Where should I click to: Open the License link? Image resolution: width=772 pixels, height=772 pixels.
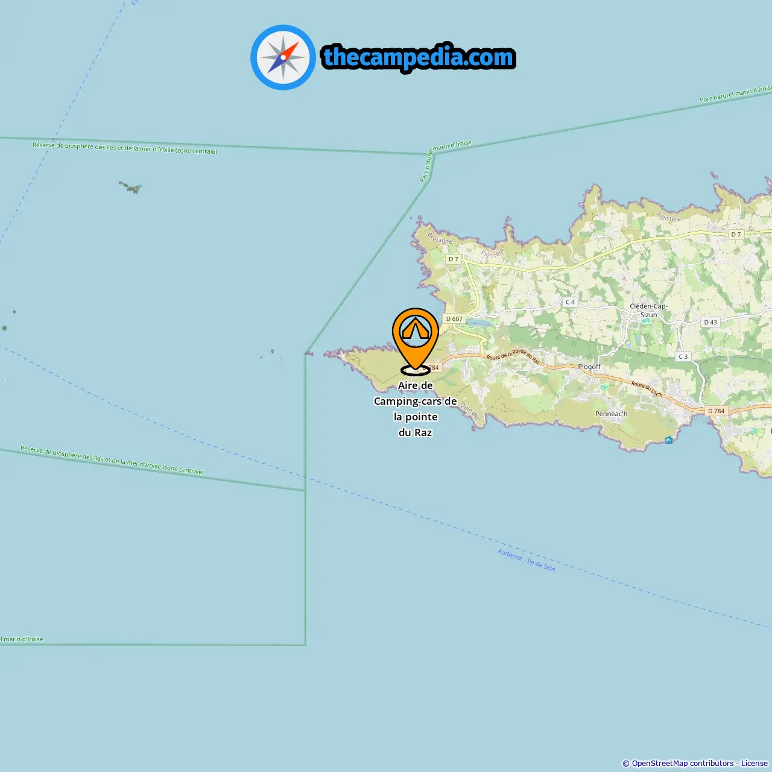pyautogui.click(x=755, y=764)
